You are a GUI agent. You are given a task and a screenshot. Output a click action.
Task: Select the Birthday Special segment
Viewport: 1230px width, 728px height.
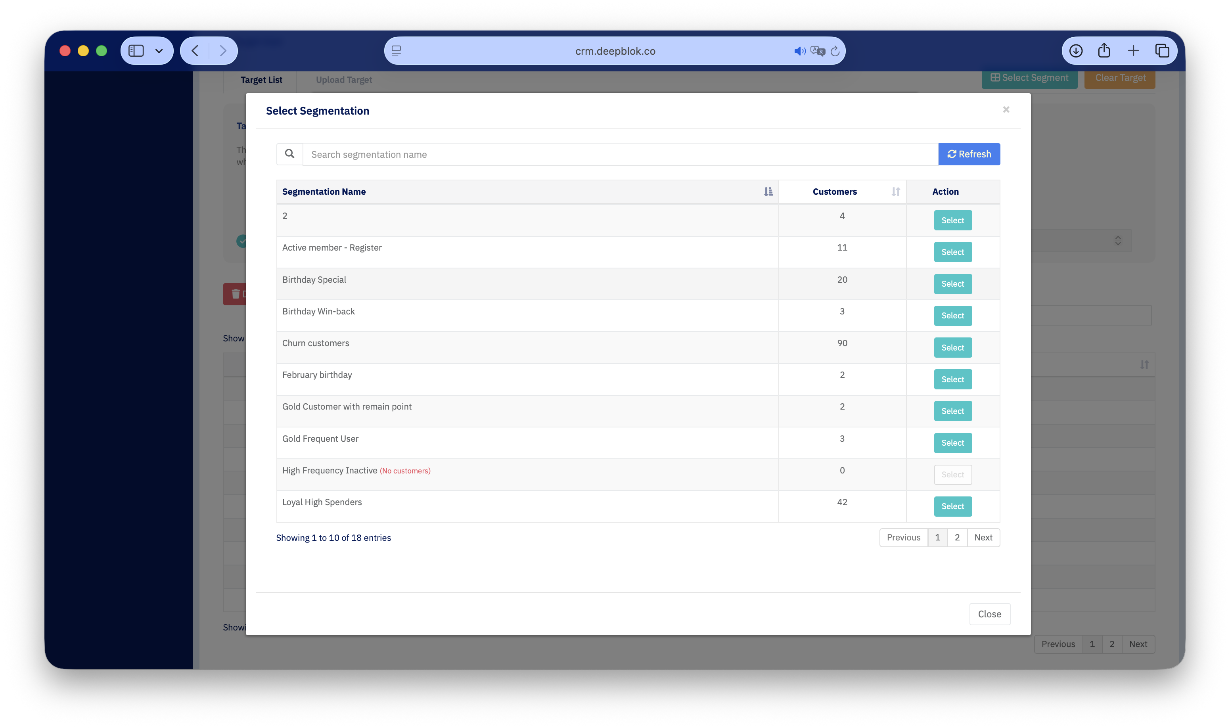coord(952,284)
